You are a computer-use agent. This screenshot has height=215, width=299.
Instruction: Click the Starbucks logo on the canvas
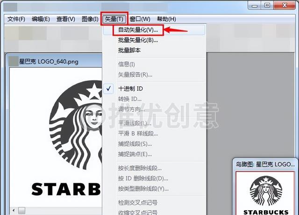click(x=76, y=125)
